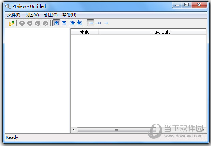Click the pFile column header
This screenshot has width=211, height=146.
pos(85,32)
